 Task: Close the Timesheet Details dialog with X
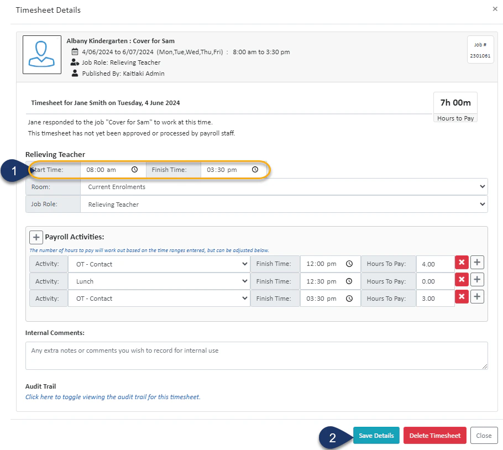coord(495,9)
